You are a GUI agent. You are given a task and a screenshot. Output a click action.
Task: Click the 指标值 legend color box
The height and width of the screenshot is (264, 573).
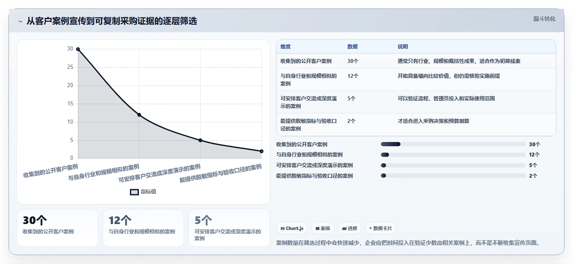click(134, 192)
